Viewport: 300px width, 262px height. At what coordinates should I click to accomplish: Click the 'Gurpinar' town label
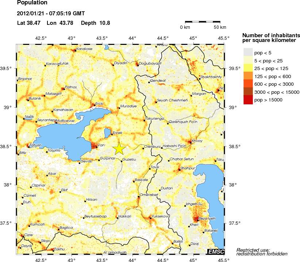(108, 158)
